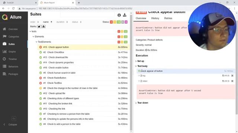
Task: Click the suites list vertical scrollbar
Action: [131, 72]
